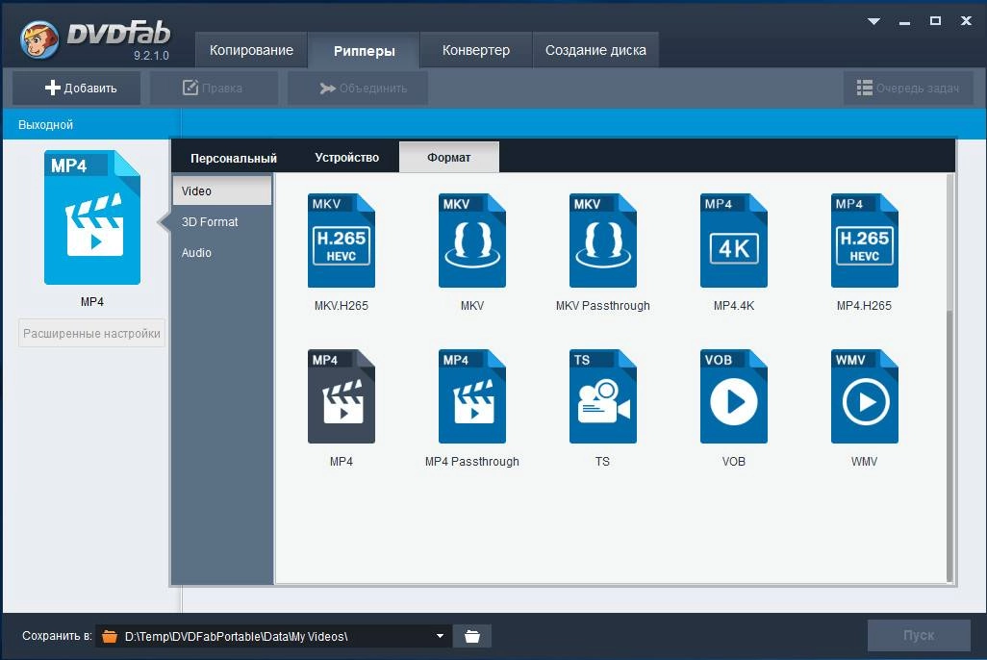
Task: Click the MKV Passthrough label text
Action: click(x=603, y=305)
